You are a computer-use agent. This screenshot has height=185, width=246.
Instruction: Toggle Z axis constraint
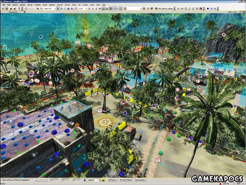96,8
